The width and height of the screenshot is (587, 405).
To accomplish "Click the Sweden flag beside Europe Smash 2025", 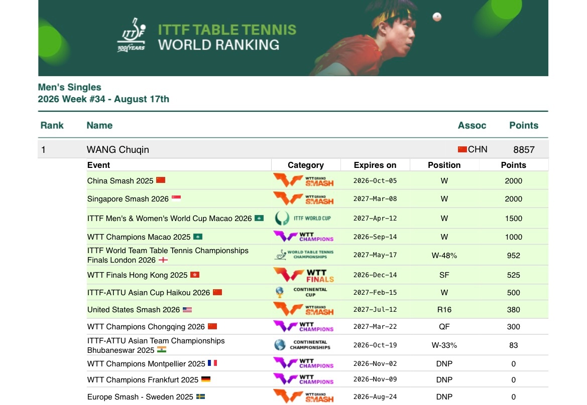I will coord(200,396).
